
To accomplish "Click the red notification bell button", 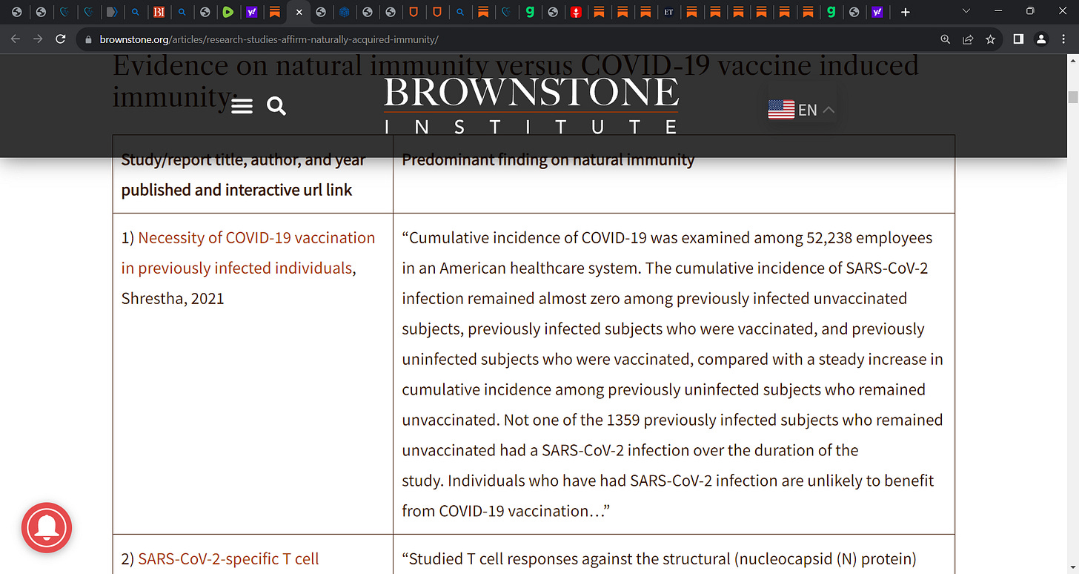I will [x=46, y=527].
